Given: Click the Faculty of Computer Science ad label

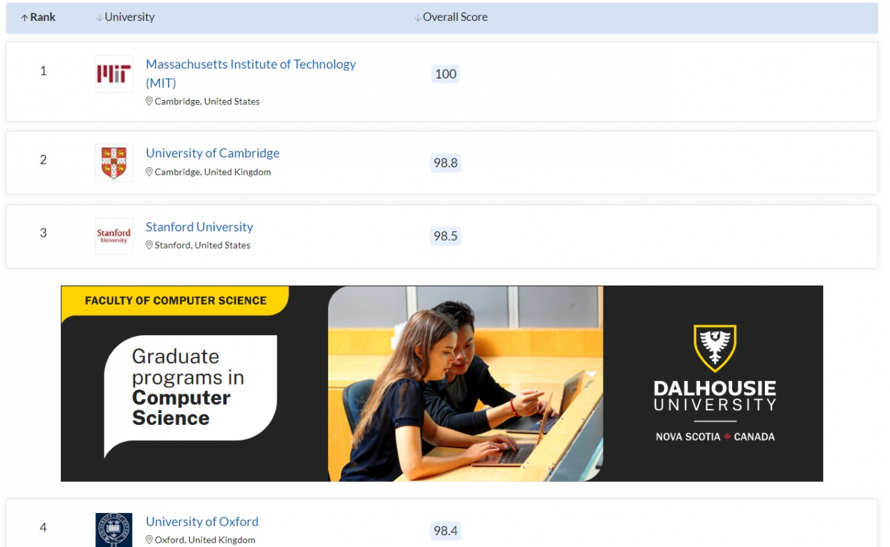Looking at the screenshot, I should point(175,301).
